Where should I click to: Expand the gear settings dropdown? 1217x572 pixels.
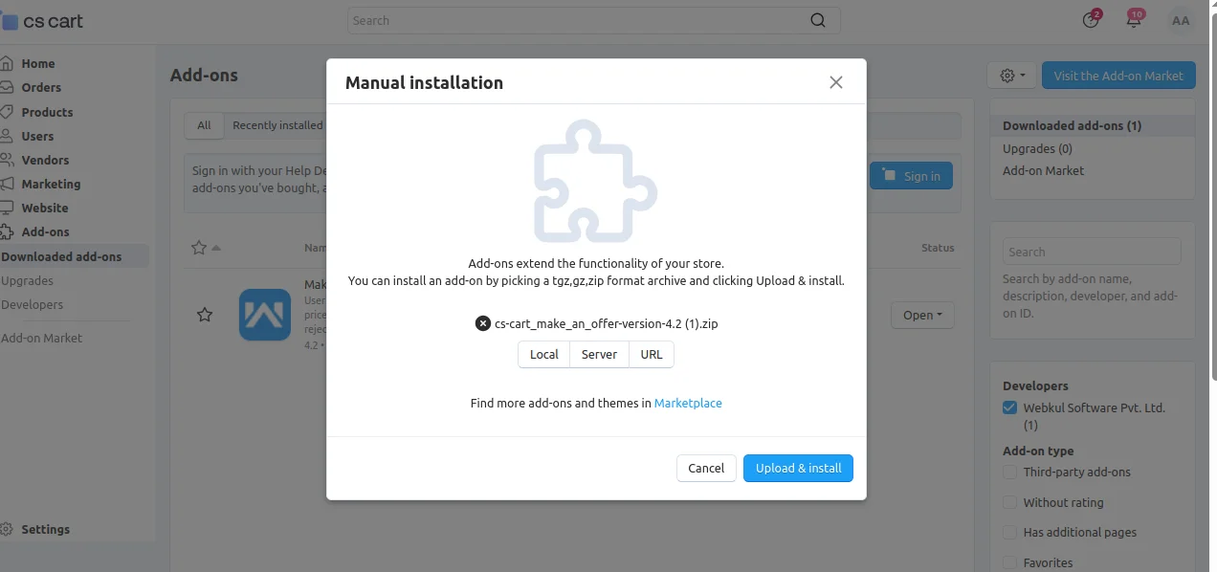click(1011, 76)
